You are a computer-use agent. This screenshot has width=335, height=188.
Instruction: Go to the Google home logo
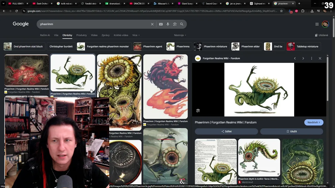[21, 24]
